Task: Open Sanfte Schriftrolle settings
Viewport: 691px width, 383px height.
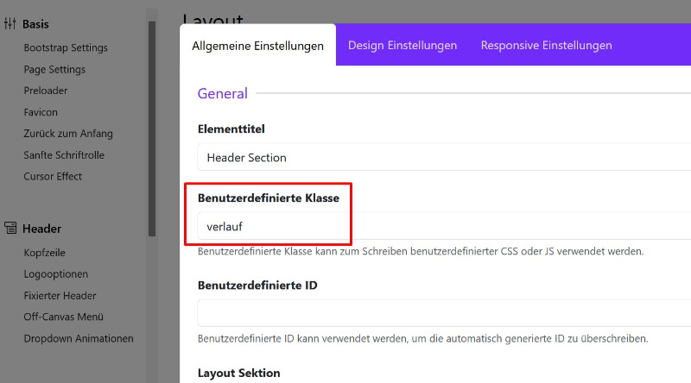Action: [64, 155]
